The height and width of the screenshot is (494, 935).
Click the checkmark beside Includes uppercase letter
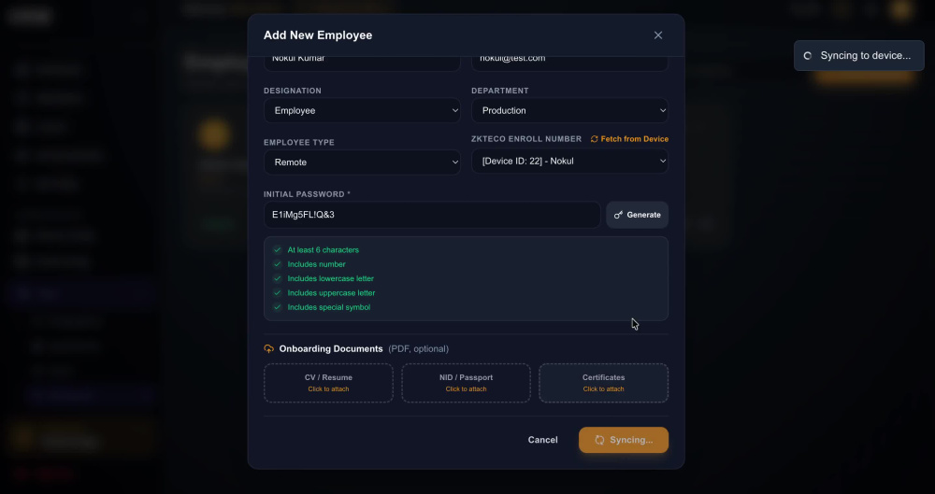(278, 292)
